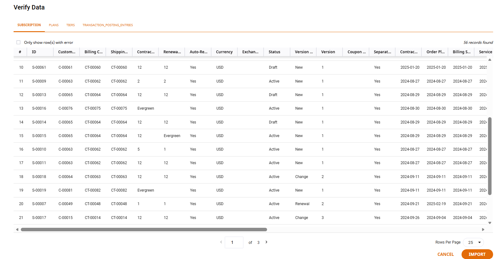Switch to the PLANS tab
The image size is (501, 259).
[54, 25]
